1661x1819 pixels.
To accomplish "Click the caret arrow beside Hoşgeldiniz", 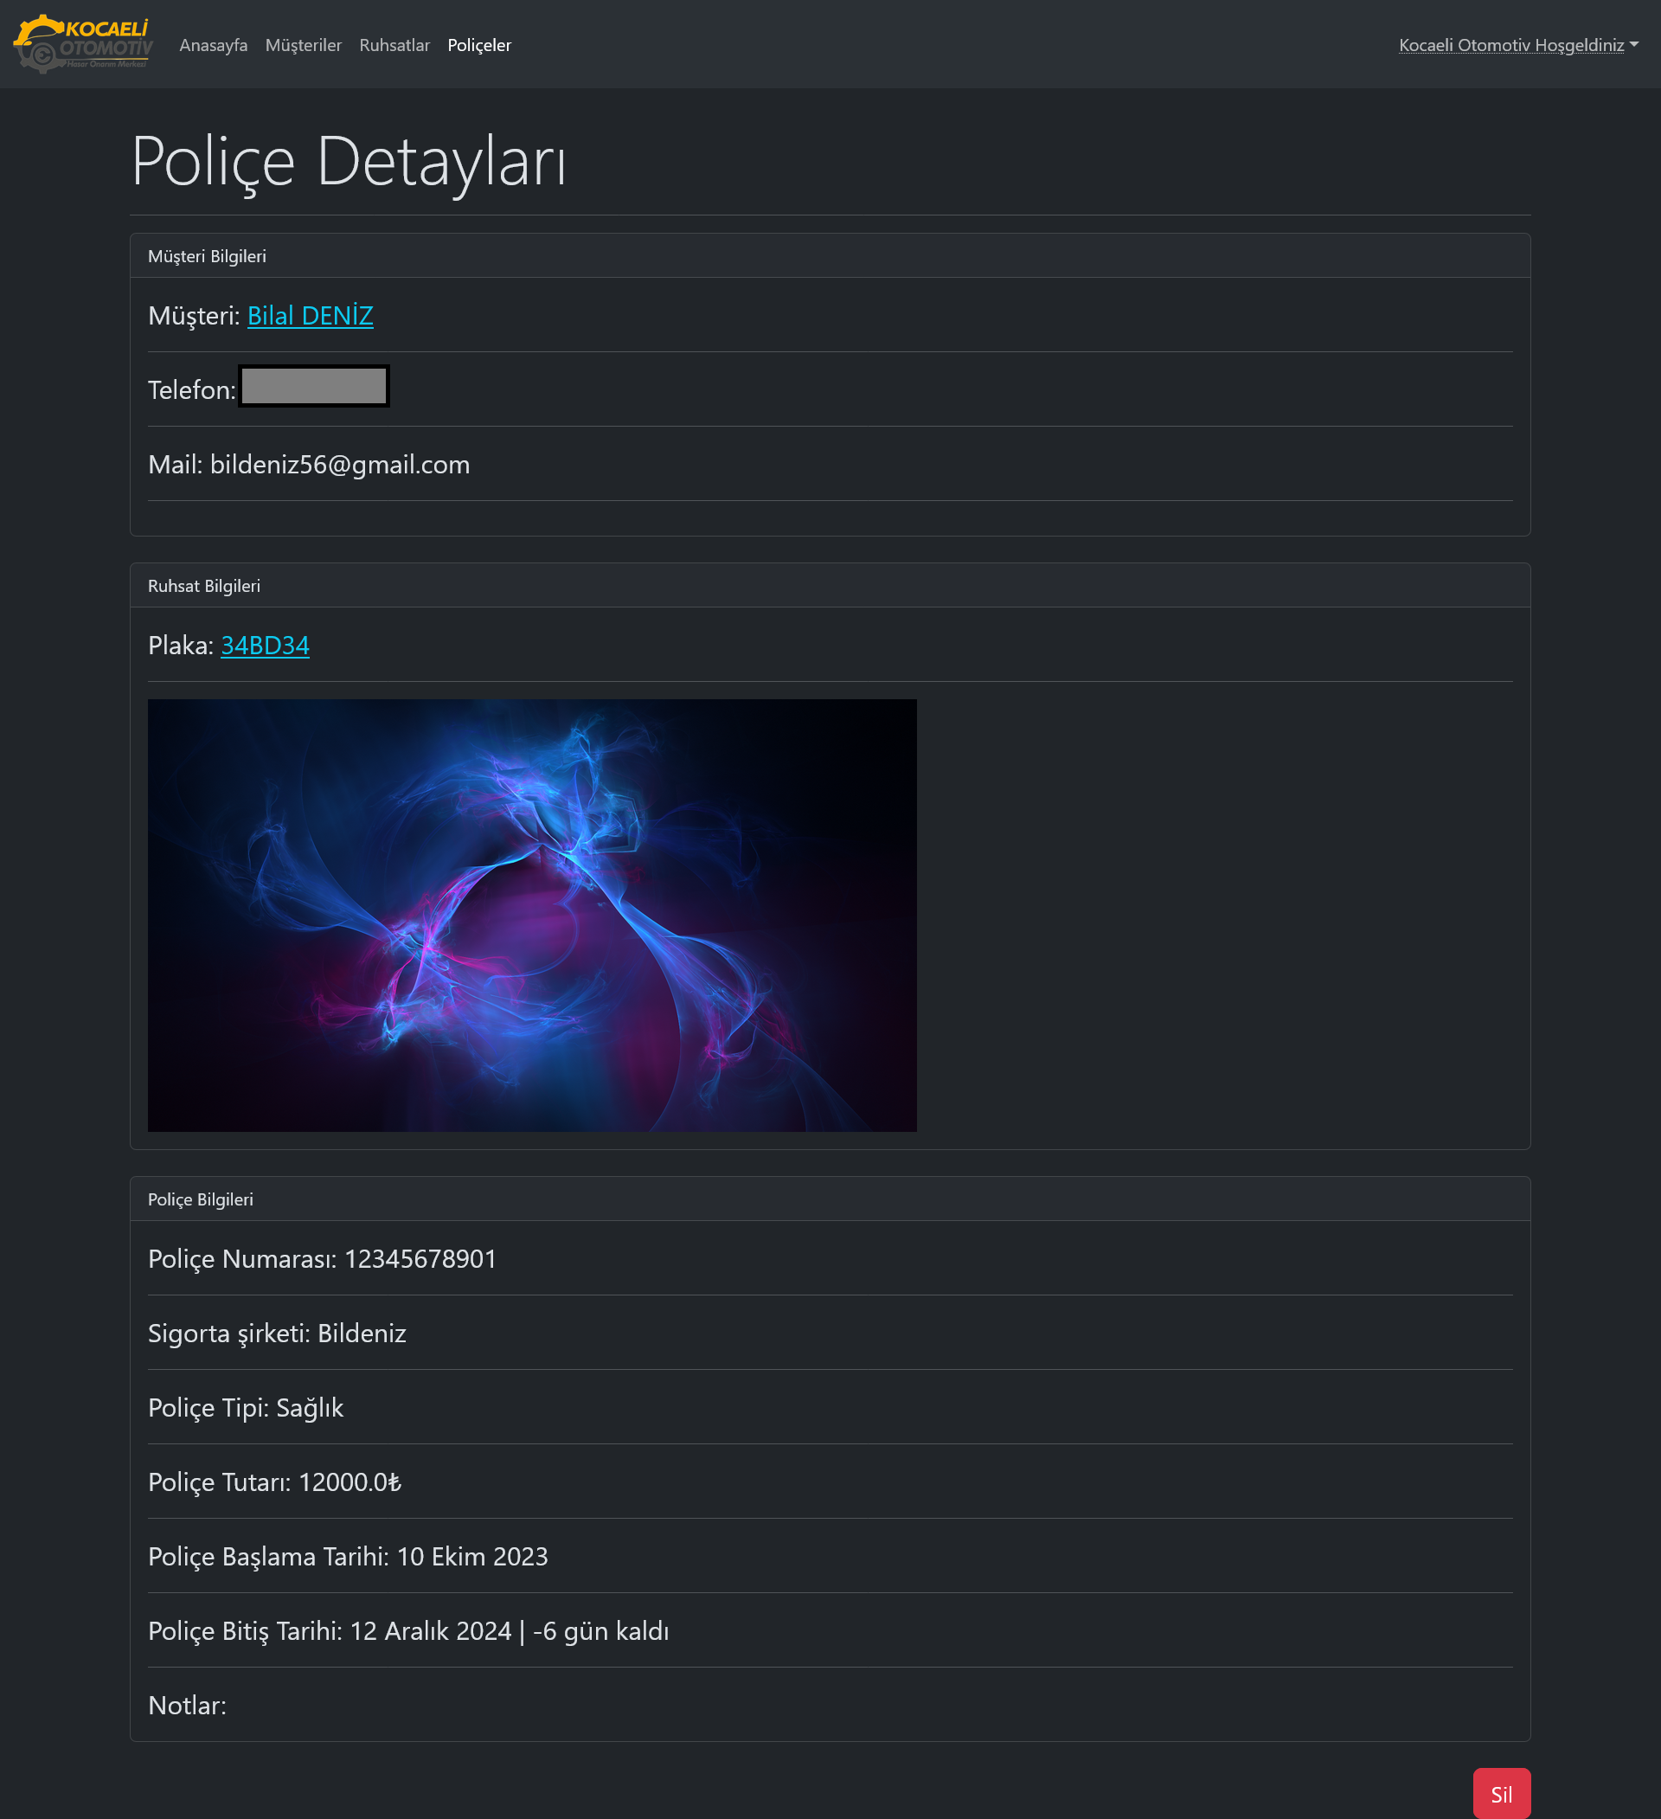I will point(1634,44).
